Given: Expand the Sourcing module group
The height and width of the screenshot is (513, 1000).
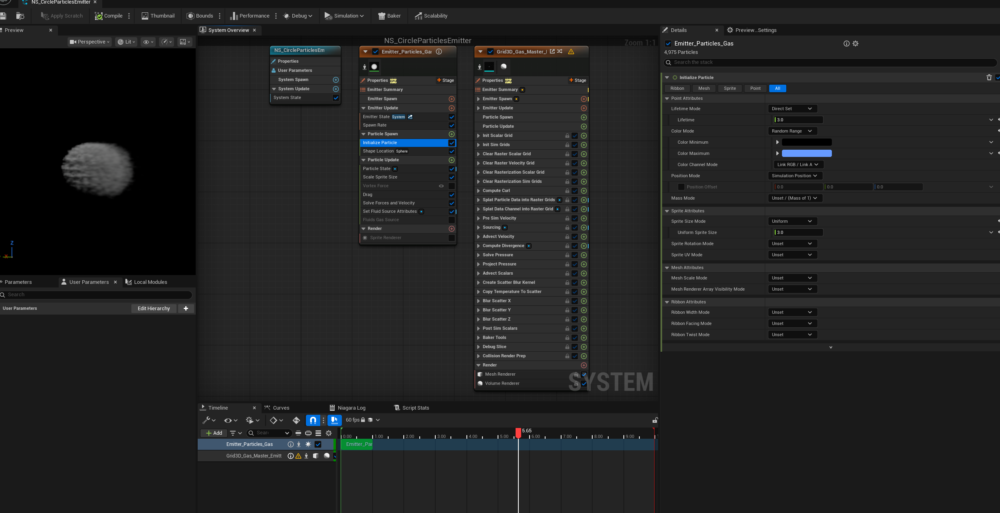Looking at the screenshot, I should click(x=478, y=228).
